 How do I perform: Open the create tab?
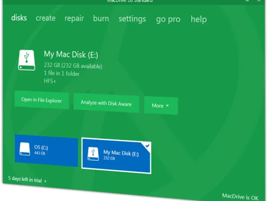46,18
